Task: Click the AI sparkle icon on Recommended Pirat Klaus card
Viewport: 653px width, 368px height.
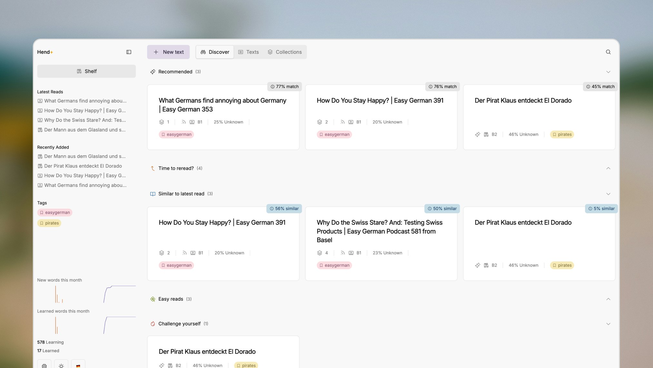Action: pos(478,134)
